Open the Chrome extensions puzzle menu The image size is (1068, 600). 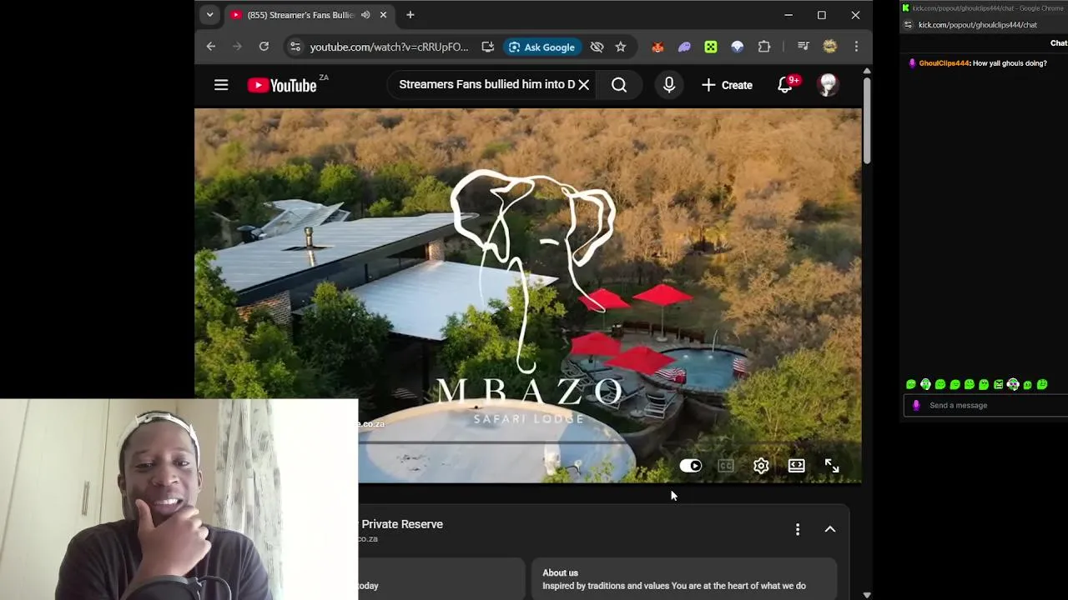(x=764, y=47)
